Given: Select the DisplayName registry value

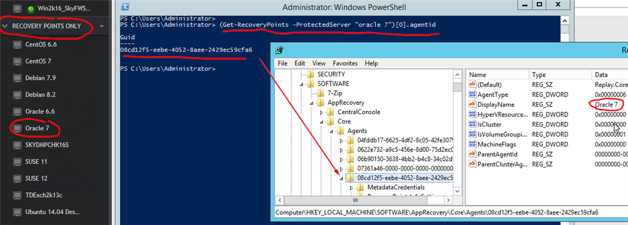Looking at the screenshot, I should click(x=496, y=104).
